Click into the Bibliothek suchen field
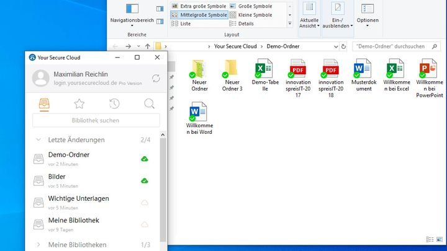This screenshot has width=447, height=251. point(96,120)
